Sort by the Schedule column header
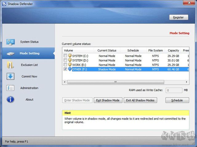 click(133, 51)
